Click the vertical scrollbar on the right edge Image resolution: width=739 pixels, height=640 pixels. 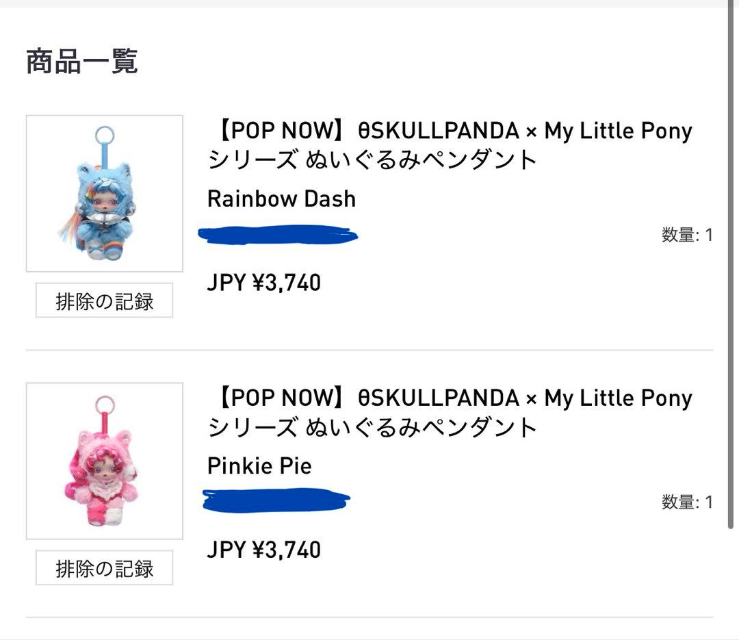pyautogui.click(x=732, y=274)
